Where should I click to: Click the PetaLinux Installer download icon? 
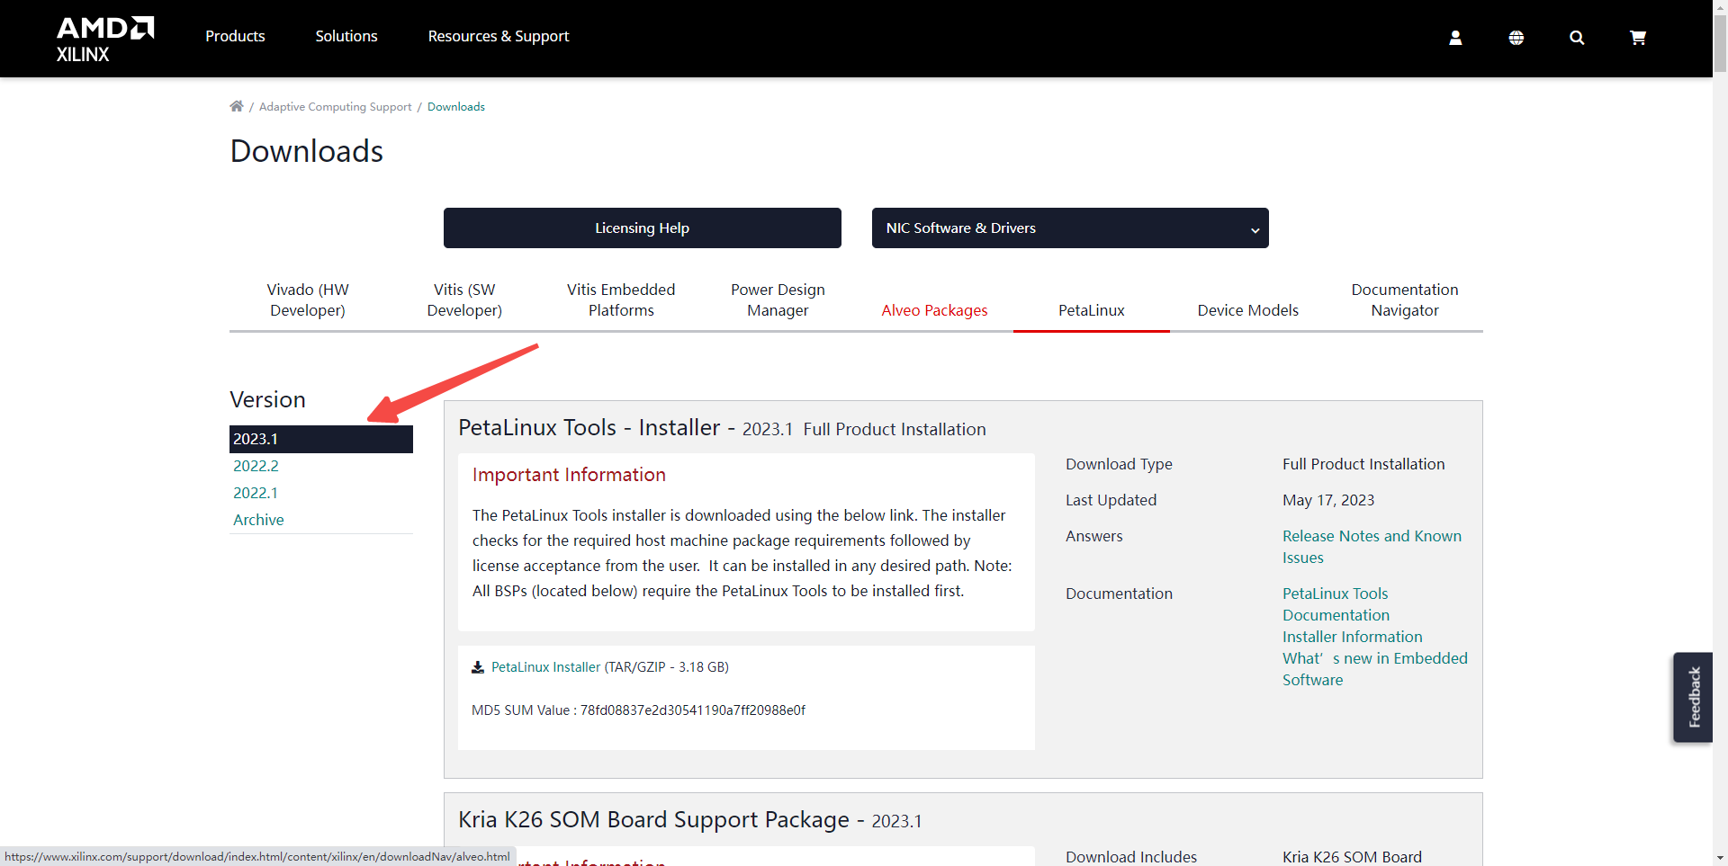click(x=478, y=667)
